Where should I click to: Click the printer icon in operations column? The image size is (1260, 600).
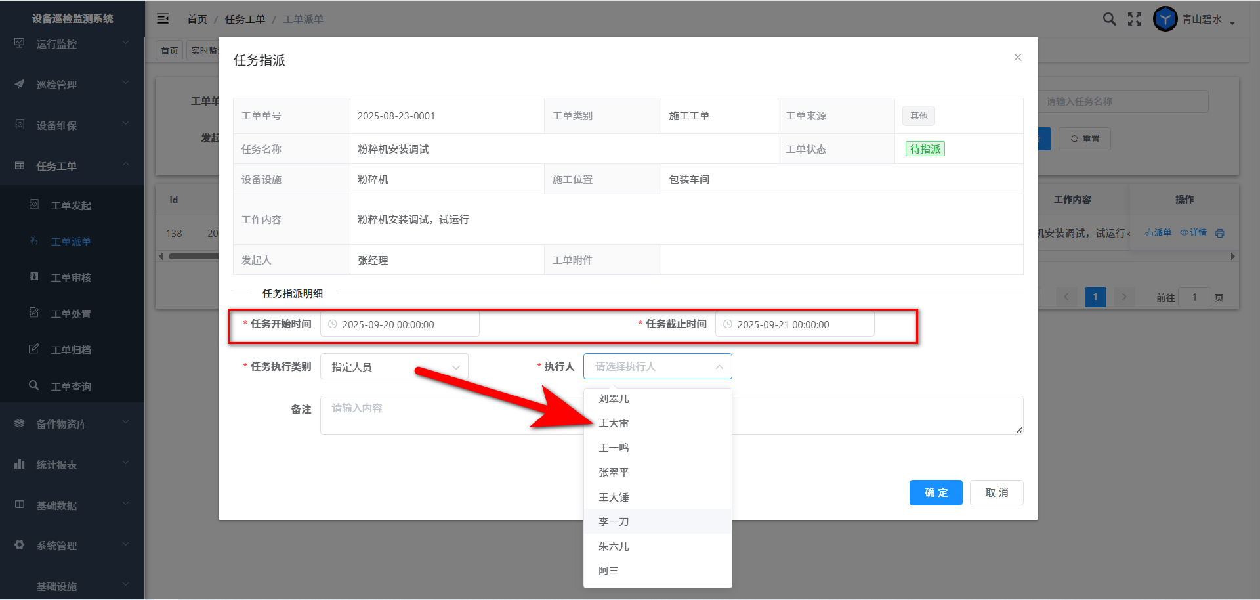[x=1219, y=233]
